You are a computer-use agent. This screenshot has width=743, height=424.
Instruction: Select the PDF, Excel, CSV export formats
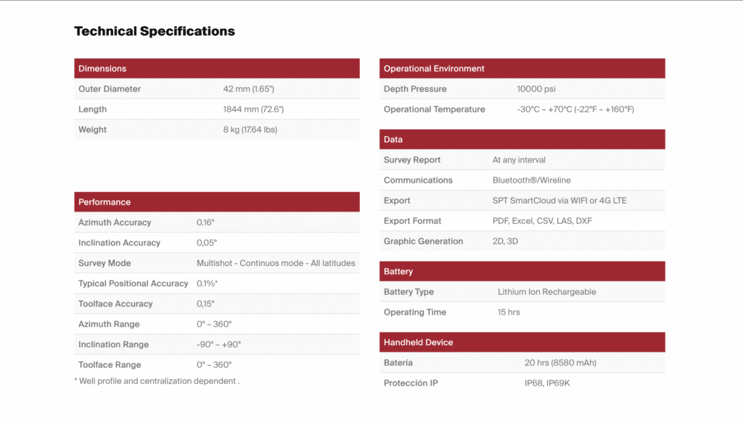click(x=542, y=221)
